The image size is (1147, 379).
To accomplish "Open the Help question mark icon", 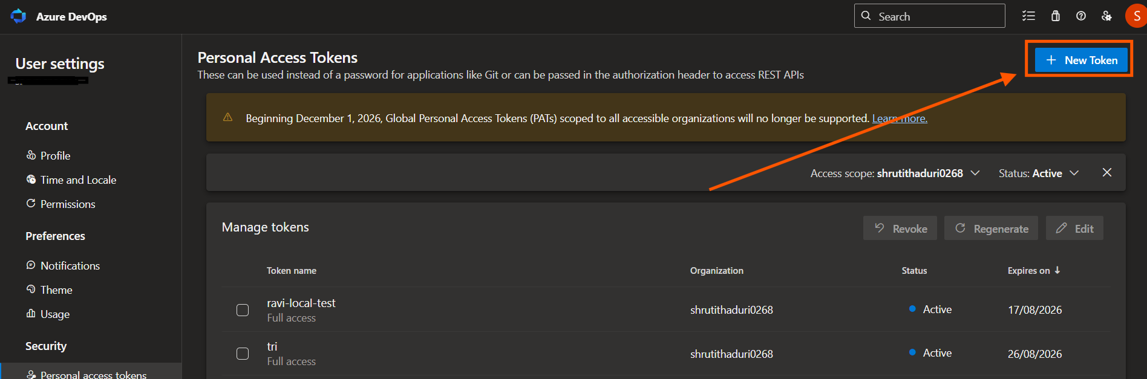I will click(x=1081, y=16).
